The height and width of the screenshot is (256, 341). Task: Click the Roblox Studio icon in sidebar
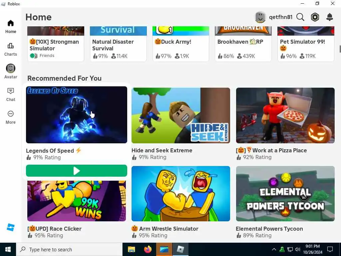[x=10, y=227]
